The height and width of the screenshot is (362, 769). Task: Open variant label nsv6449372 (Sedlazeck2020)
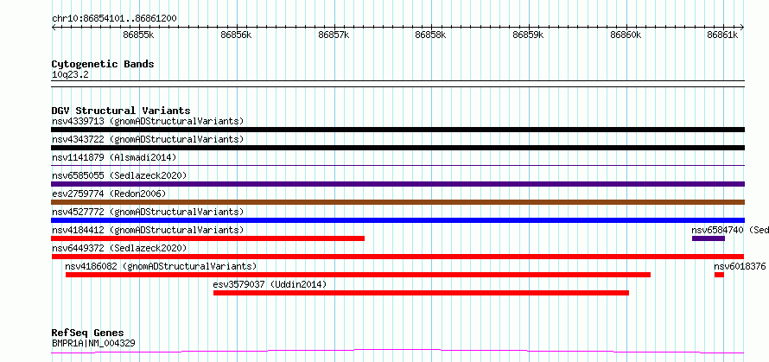pos(119,248)
